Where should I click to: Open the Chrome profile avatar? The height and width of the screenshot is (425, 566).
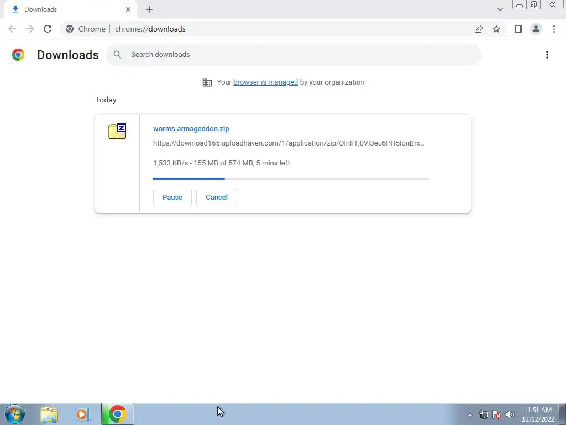(536, 29)
